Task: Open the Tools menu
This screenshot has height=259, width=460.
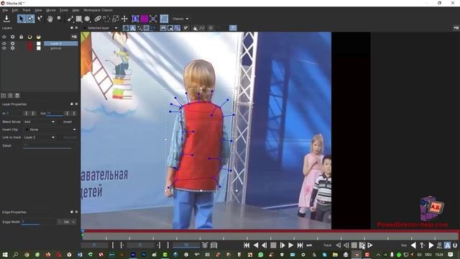Action: tap(64, 10)
